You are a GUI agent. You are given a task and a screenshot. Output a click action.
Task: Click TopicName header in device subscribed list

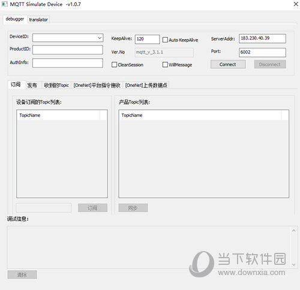pyautogui.click(x=58, y=115)
